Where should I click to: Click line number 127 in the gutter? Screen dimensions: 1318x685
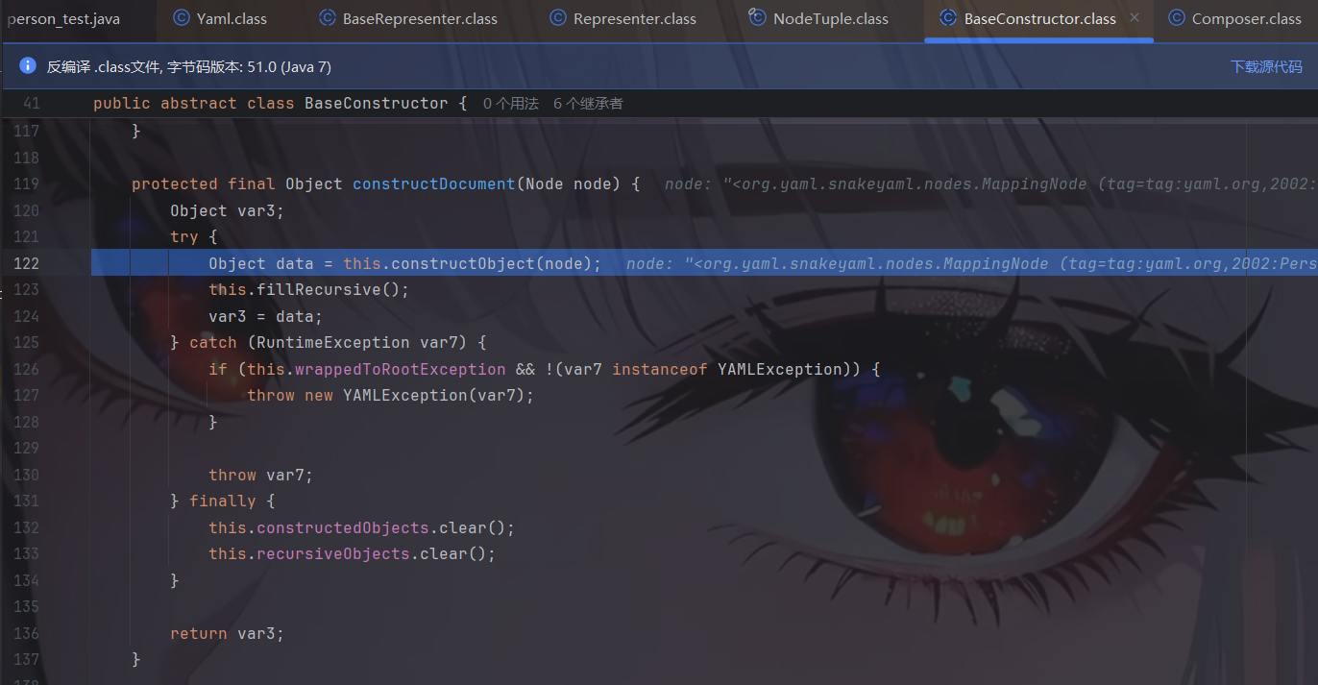[x=27, y=395]
